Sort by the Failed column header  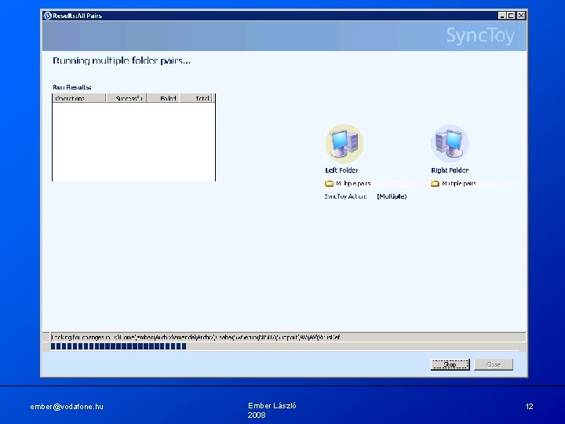click(x=163, y=98)
